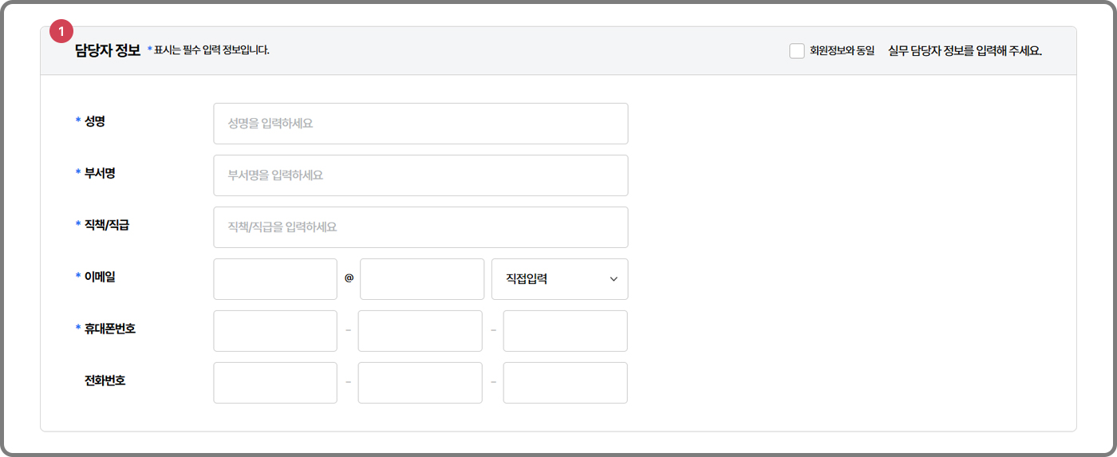Select the middle 휴대폰번호 input box

(x=420, y=331)
